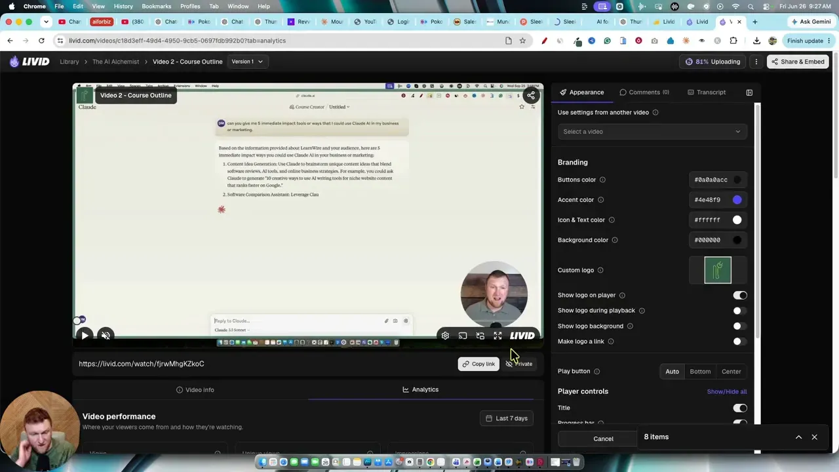This screenshot has width=839, height=472.
Task: Click info icon next to Custom logo
Action: [x=600, y=270]
